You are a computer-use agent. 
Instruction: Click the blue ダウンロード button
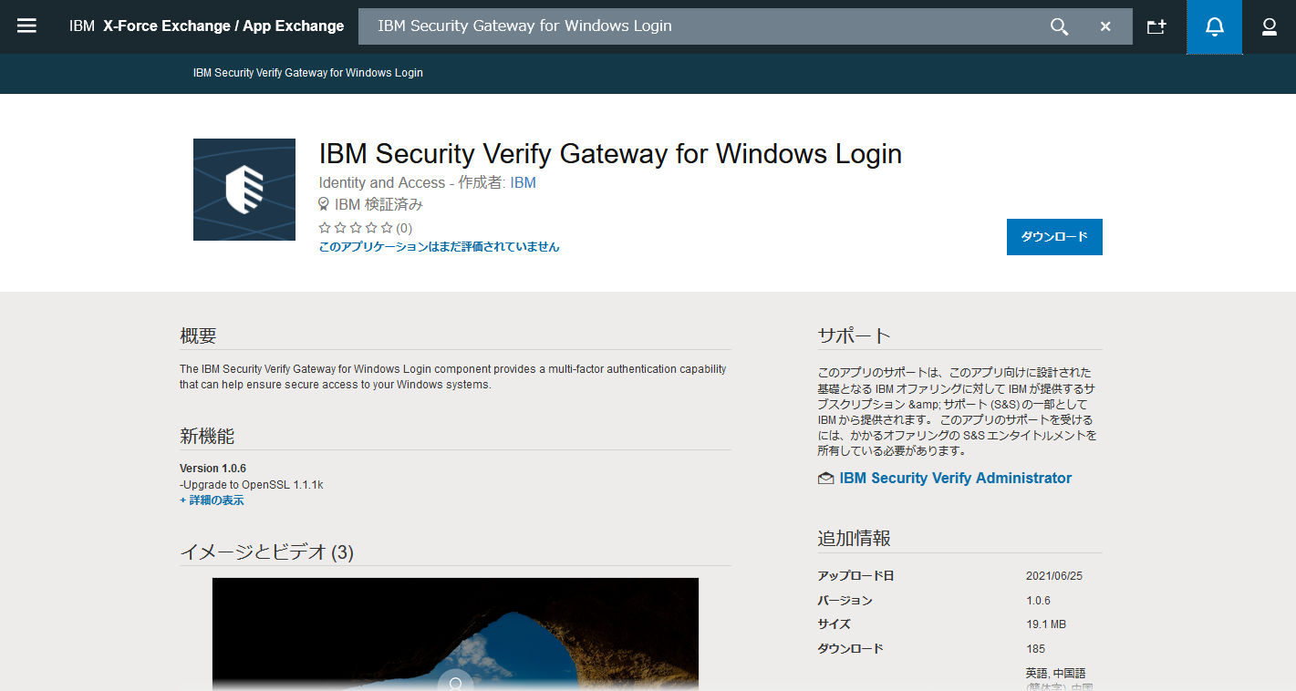(x=1054, y=237)
